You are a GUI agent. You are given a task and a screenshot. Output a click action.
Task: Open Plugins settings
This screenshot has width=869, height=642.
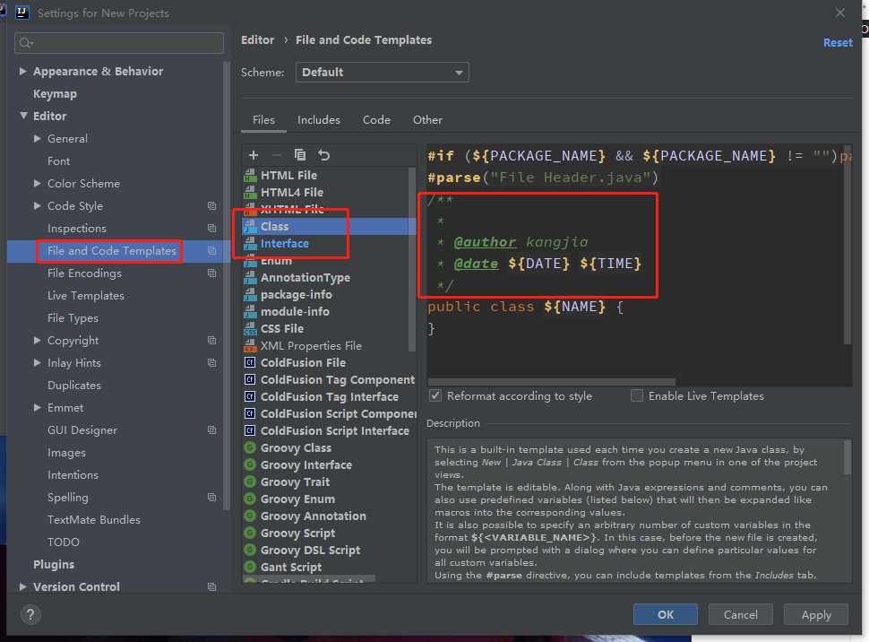(x=54, y=564)
